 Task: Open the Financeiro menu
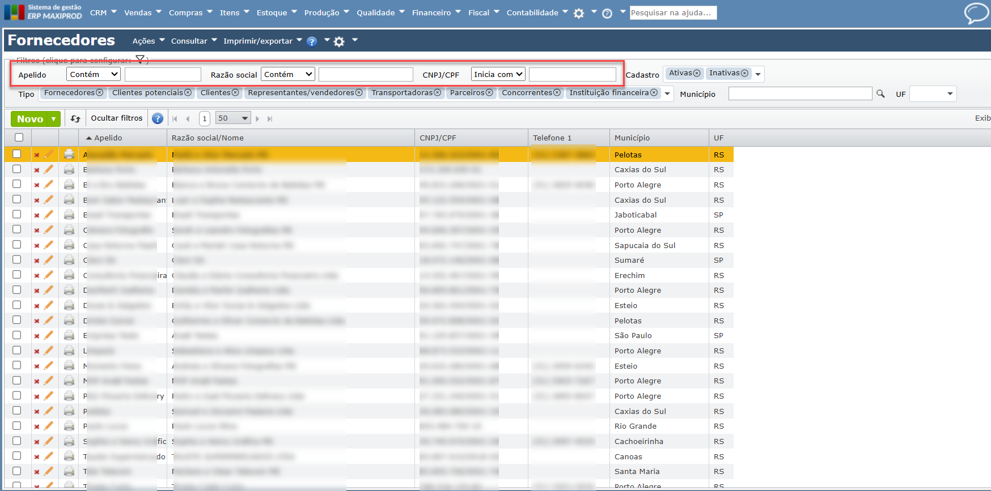click(436, 12)
